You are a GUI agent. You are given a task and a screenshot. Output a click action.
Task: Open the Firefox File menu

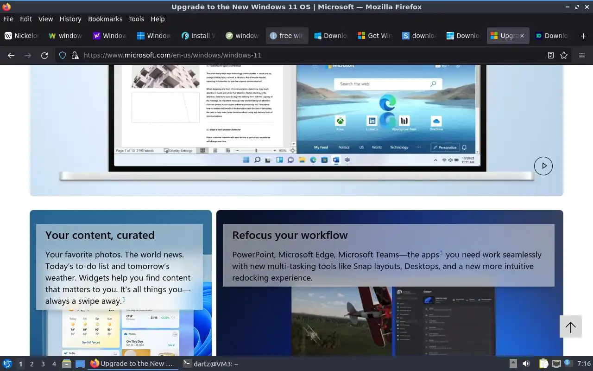tap(8, 19)
